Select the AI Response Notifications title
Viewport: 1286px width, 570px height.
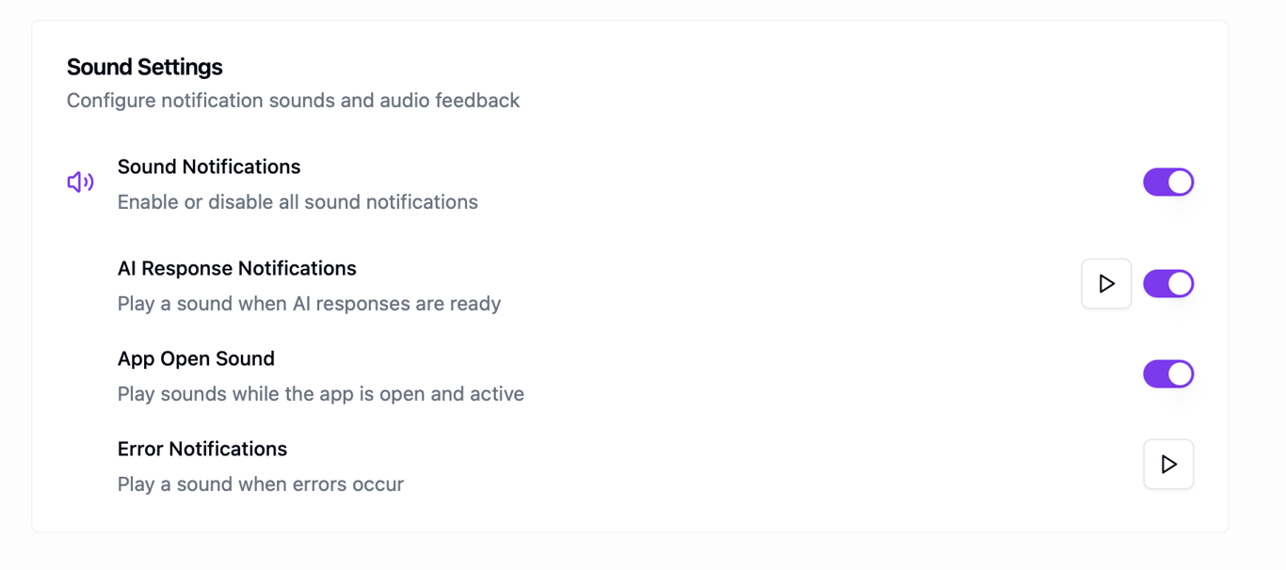tap(236, 268)
